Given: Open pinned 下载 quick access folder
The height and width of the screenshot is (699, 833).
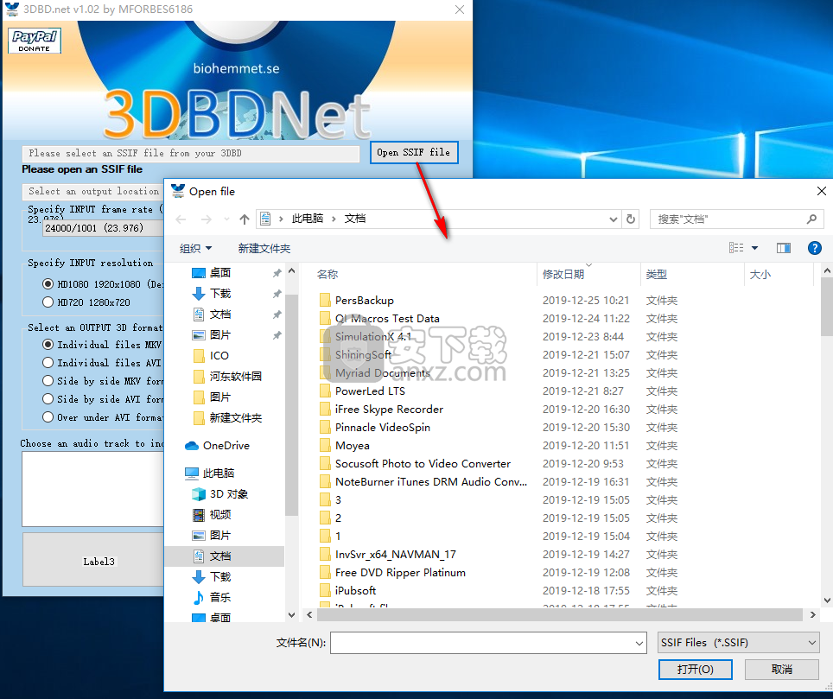Looking at the screenshot, I should pos(220,293).
